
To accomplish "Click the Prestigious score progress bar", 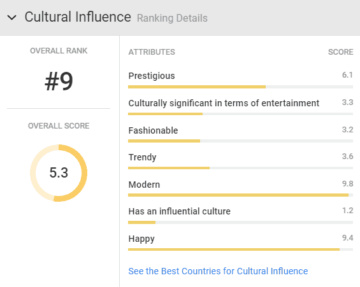I will tap(241, 87).
